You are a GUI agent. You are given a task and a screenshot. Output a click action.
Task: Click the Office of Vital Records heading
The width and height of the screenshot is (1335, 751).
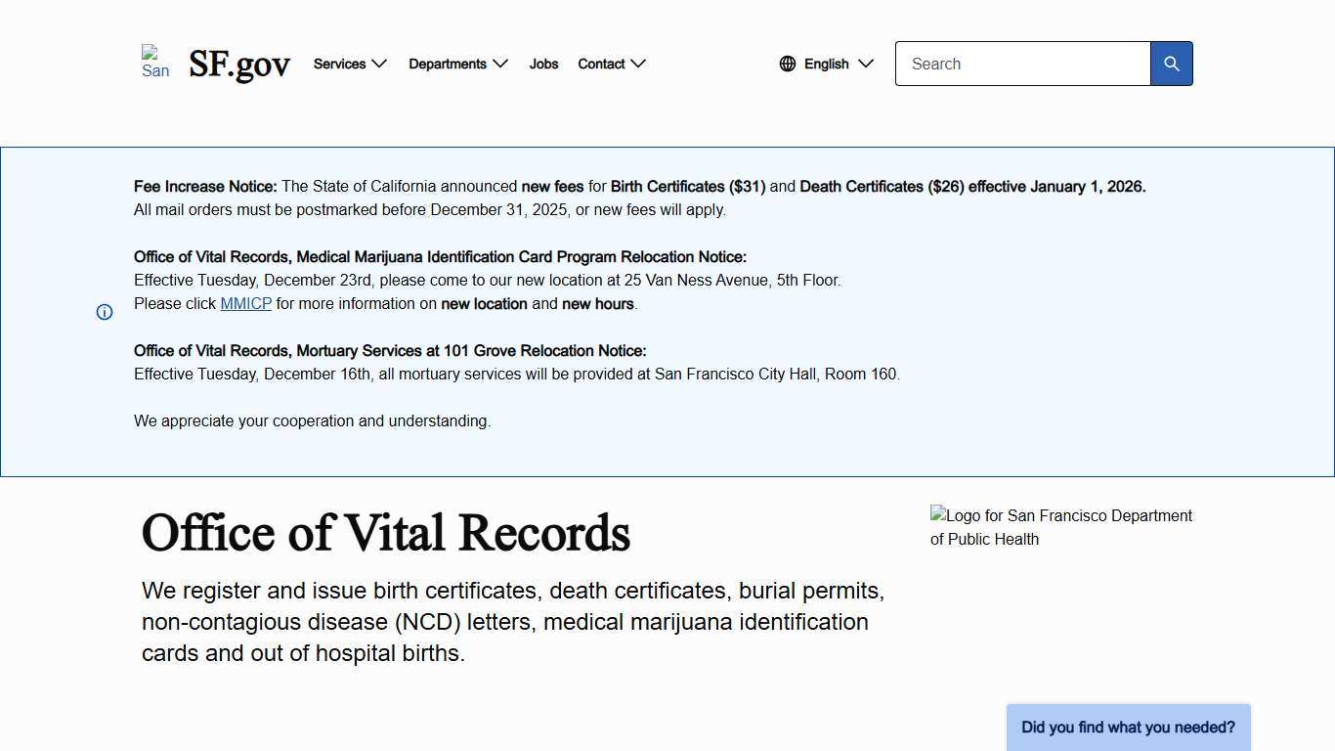point(386,533)
